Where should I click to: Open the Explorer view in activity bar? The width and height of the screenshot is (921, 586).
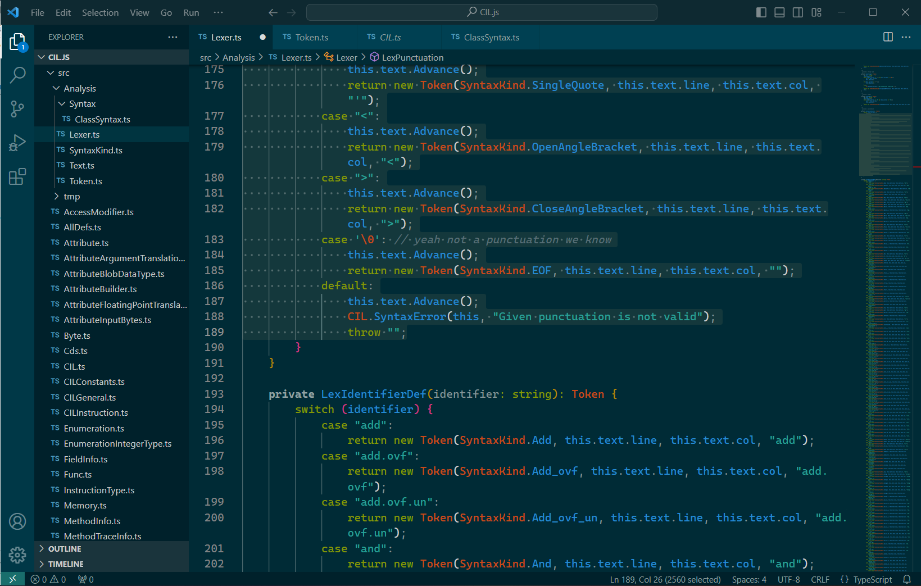click(x=17, y=43)
